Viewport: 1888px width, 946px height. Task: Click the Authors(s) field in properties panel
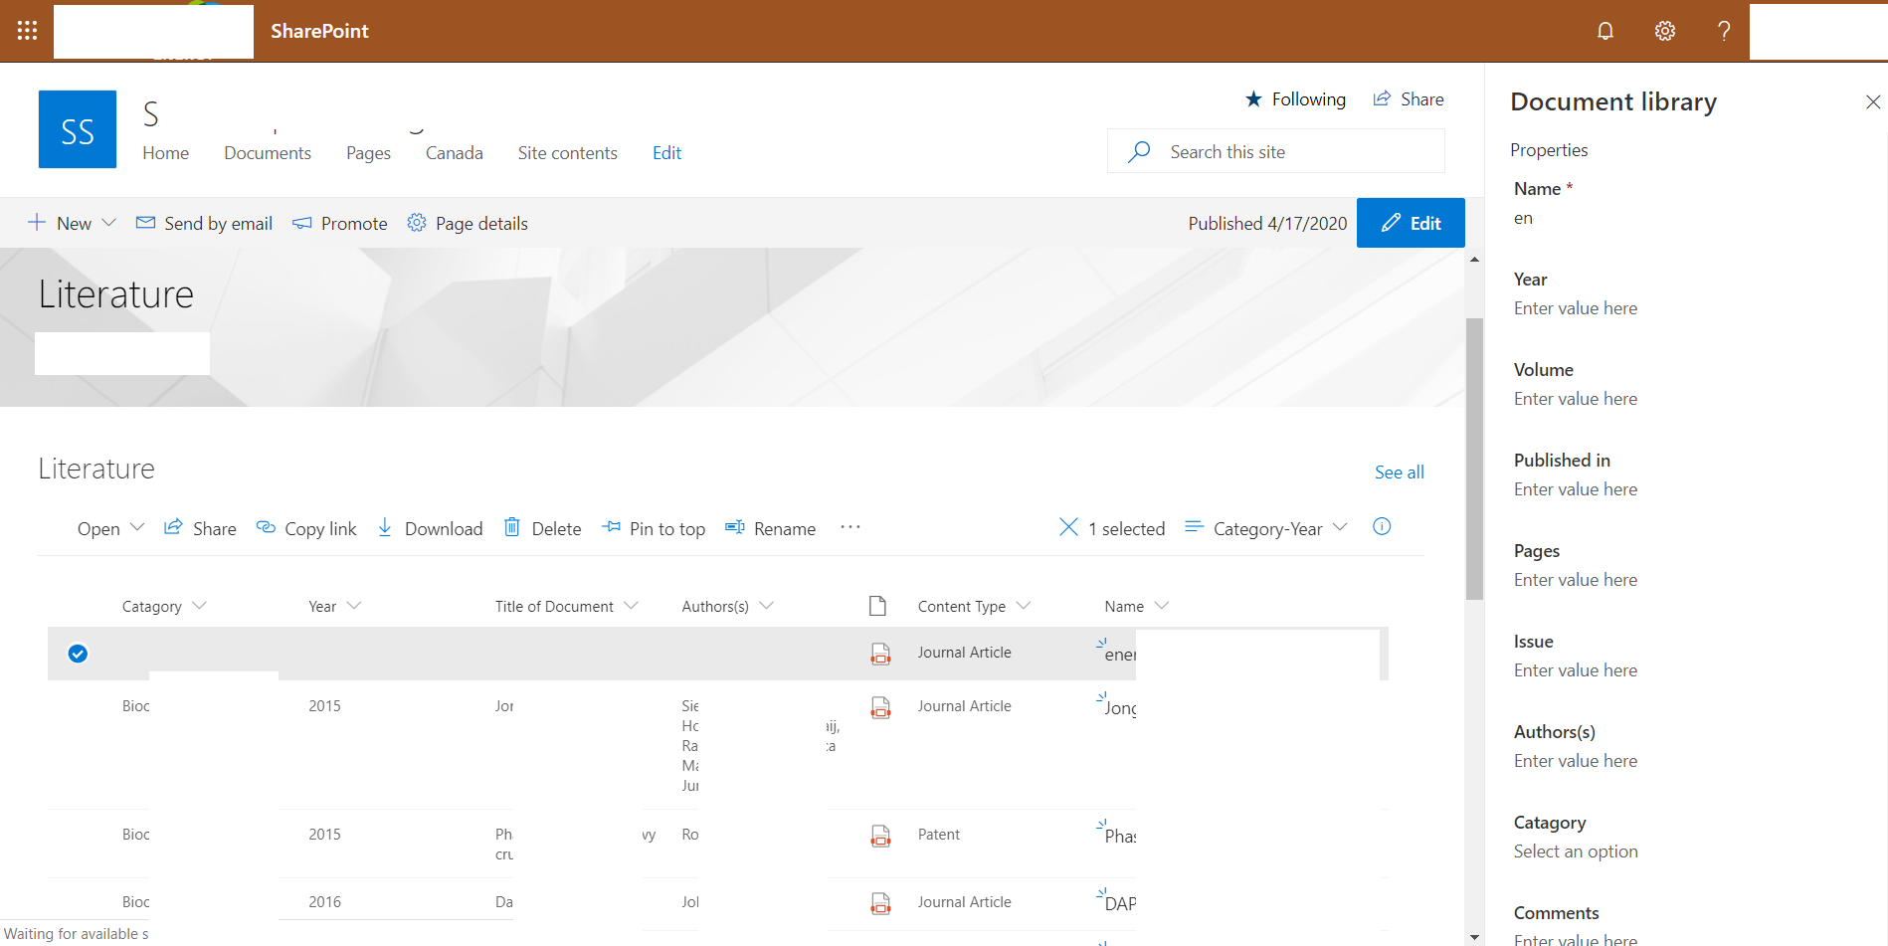coord(1576,761)
